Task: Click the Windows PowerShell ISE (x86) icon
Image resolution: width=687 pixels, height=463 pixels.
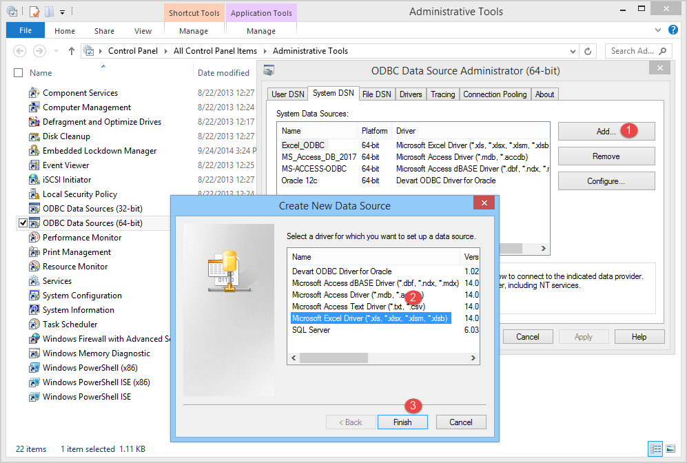Action: (34, 382)
